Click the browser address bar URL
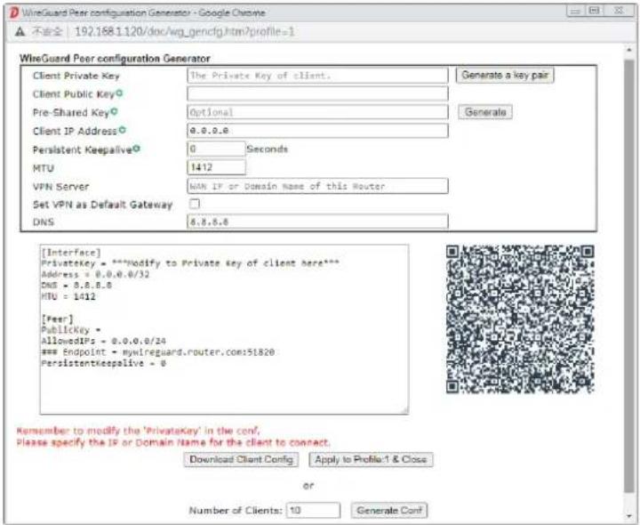 (185, 31)
